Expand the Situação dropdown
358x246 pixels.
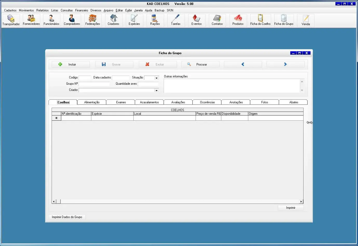click(156, 78)
